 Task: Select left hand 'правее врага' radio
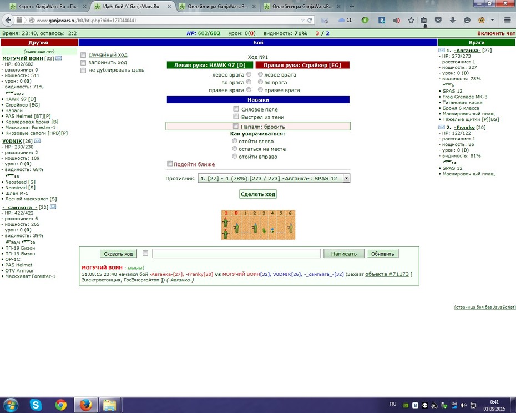click(x=249, y=89)
